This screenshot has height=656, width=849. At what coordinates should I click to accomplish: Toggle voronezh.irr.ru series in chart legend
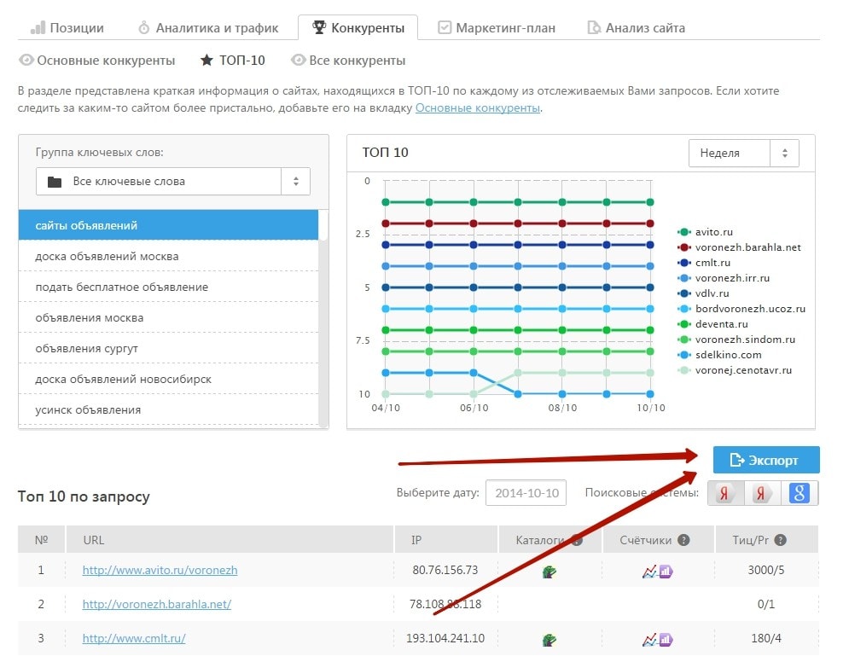tap(732, 278)
